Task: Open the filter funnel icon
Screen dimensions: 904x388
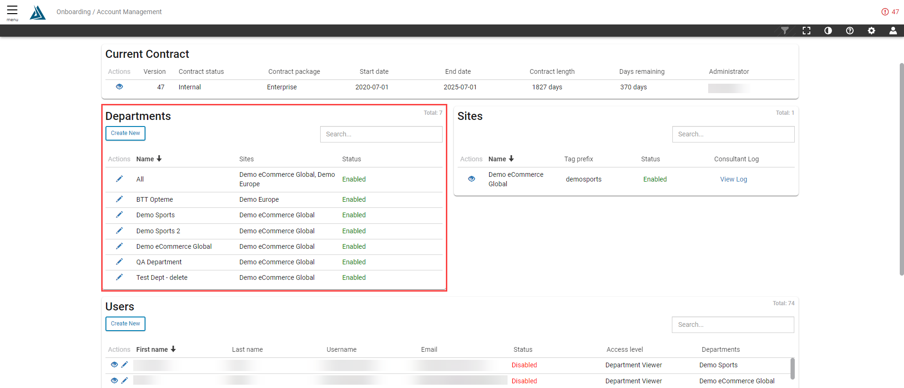Action: pos(785,31)
